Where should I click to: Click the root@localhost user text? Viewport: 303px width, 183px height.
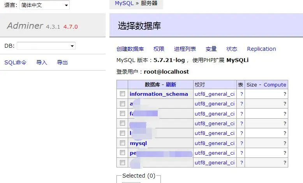166,72
